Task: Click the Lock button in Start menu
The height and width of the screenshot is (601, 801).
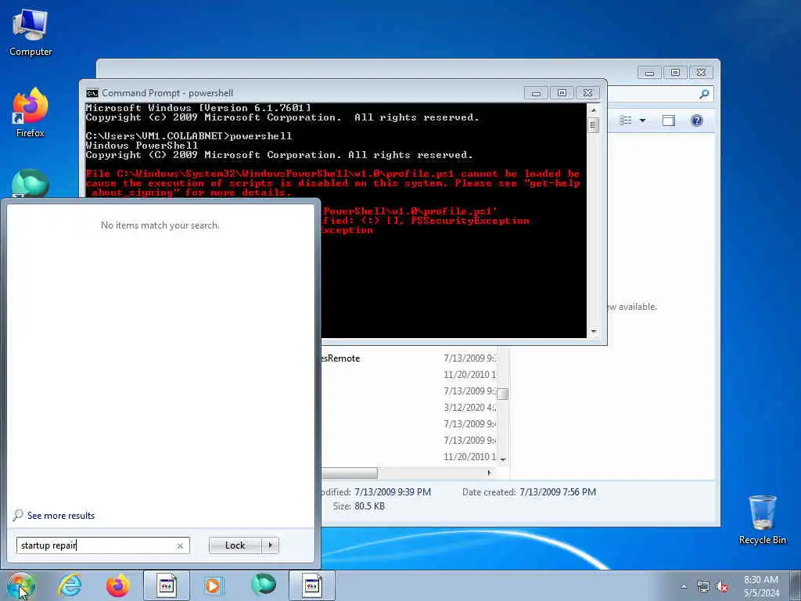Action: [235, 545]
